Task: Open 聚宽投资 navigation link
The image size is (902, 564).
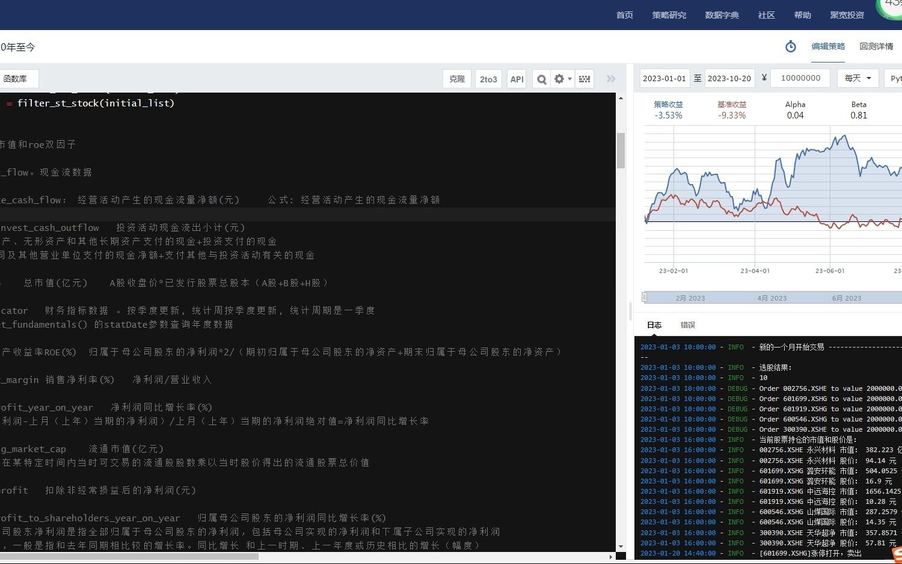Action: click(847, 15)
